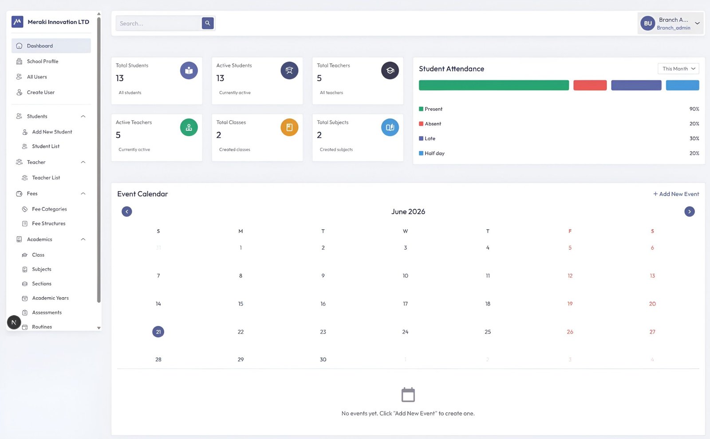
Task: Click Add New Event link
Action: 676,194
